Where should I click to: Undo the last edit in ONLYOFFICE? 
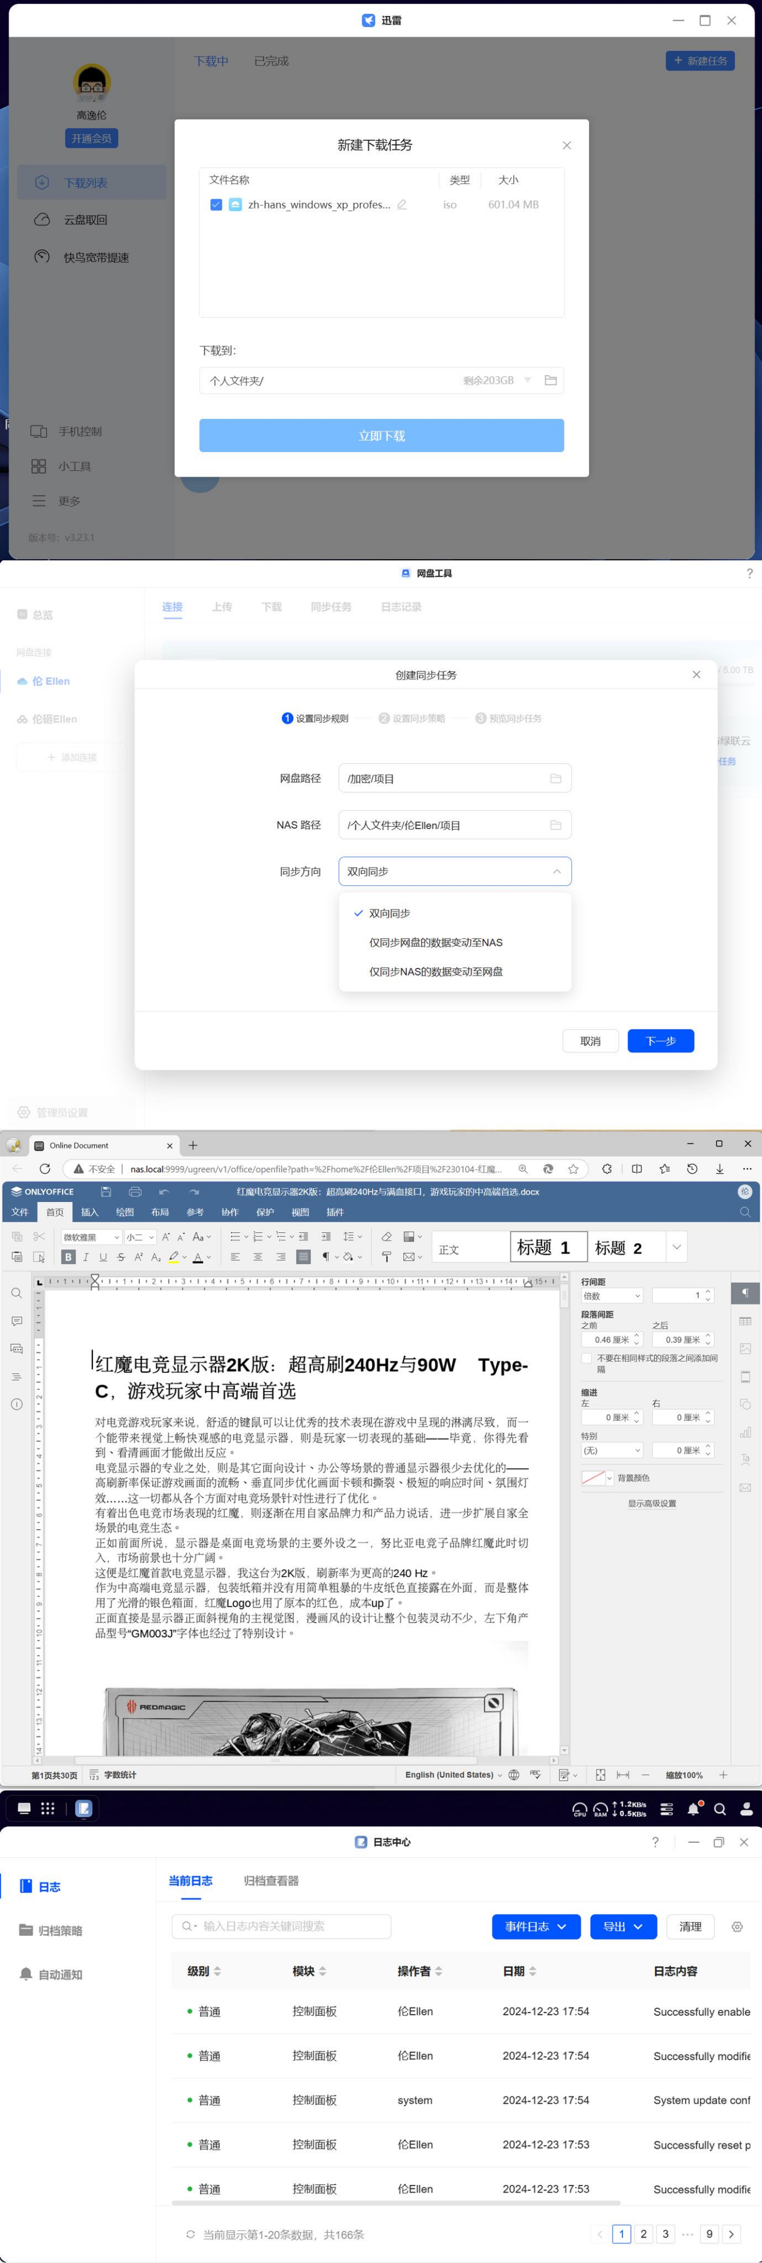click(163, 1192)
